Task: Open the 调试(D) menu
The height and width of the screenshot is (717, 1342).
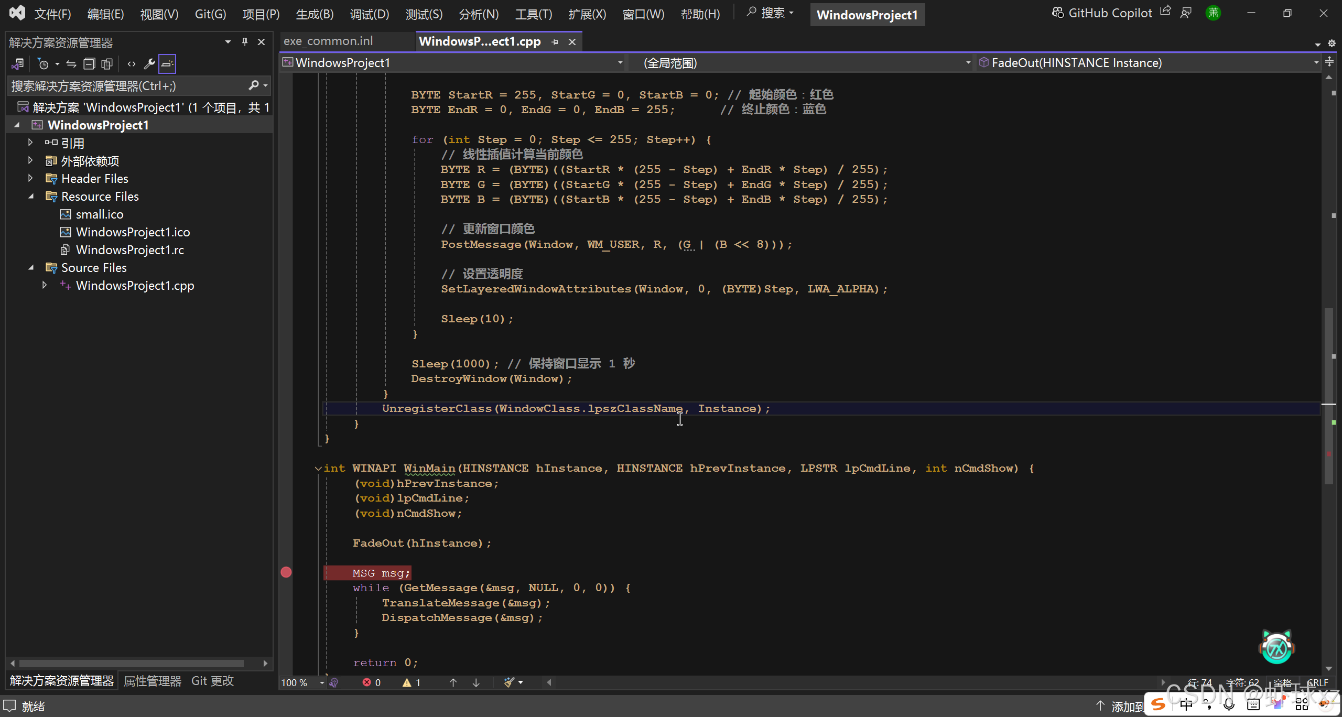Action: click(x=369, y=14)
